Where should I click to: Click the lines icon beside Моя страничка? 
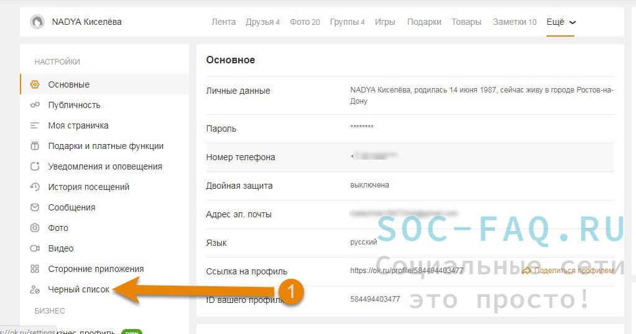(35, 125)
